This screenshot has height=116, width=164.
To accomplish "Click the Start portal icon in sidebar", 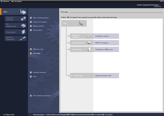I will pos(23,12).
